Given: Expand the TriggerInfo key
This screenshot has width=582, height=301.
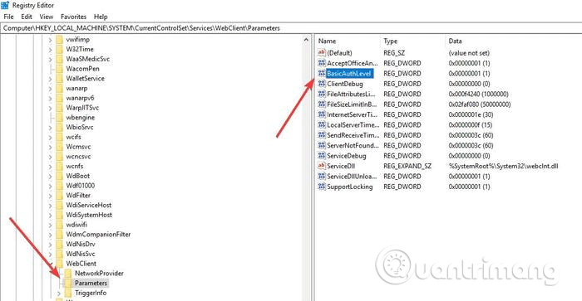Looking at the screenshot, I should click(x=59, y=294).
